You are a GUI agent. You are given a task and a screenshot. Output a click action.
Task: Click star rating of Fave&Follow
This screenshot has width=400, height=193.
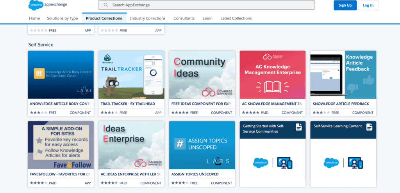(x=39, y=183)
